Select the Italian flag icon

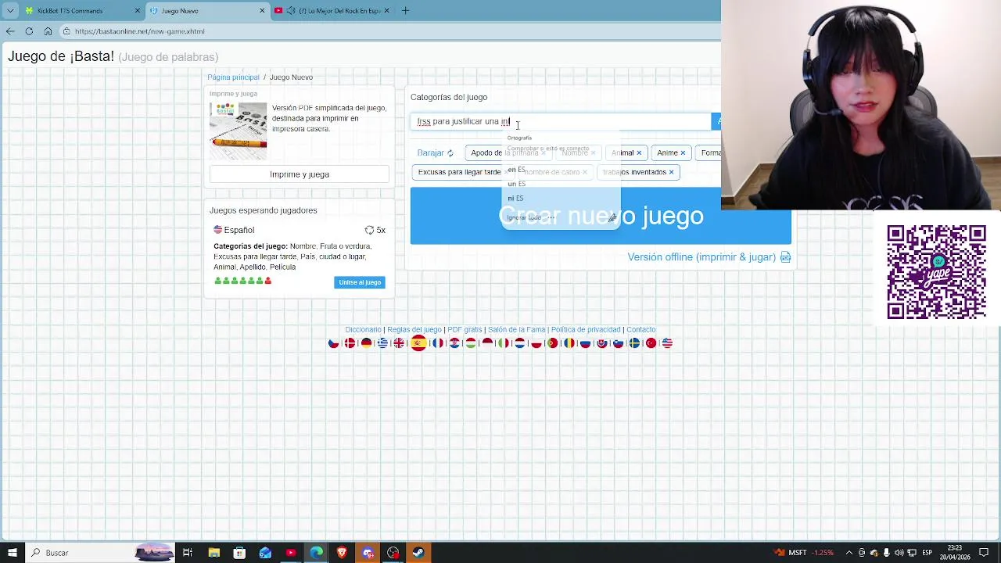click(504, 343)
